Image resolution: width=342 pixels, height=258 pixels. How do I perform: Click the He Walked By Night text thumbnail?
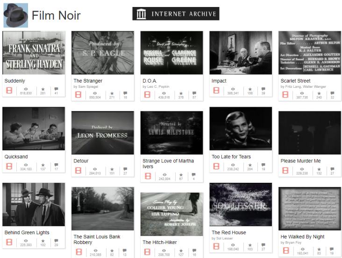[x=310, y=209]
